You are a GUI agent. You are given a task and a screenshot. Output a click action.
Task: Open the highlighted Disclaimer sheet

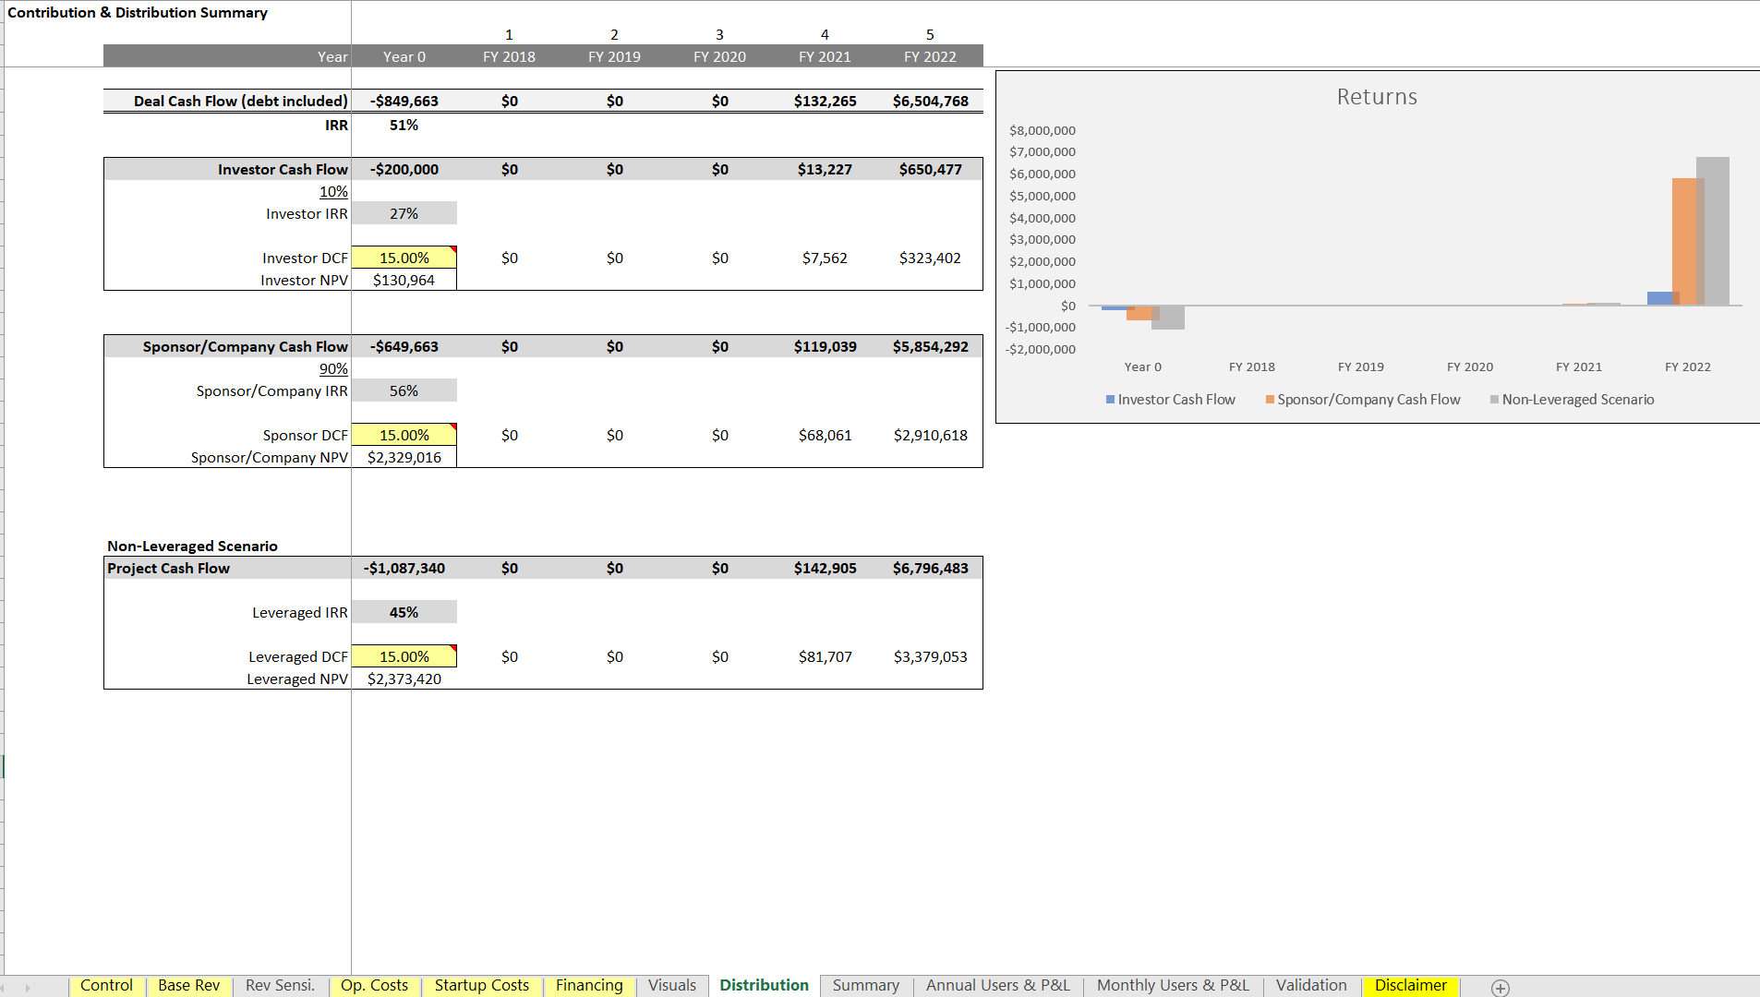[x=1410, y=986]
